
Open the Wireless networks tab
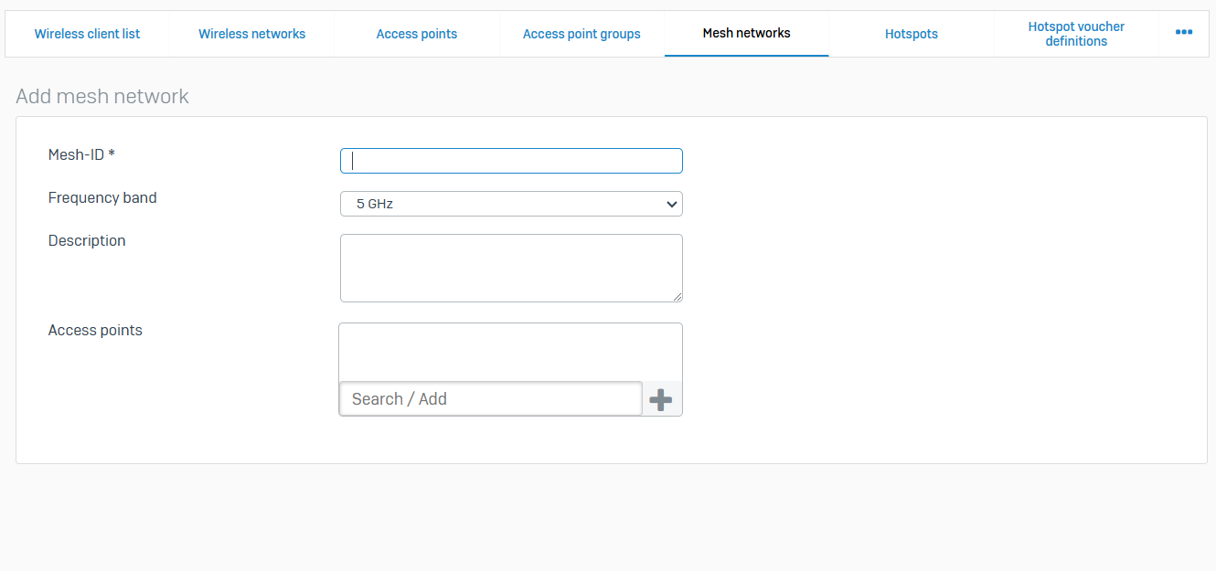tap(252, 34)
